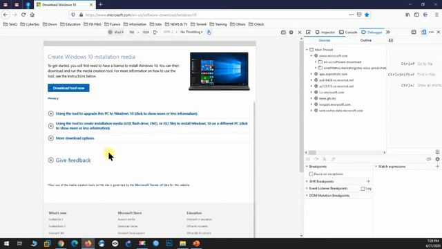The image size is (442, 249).
Task: Toggle the source pane collapse icon beside Outline
Action: click(391, 40)
